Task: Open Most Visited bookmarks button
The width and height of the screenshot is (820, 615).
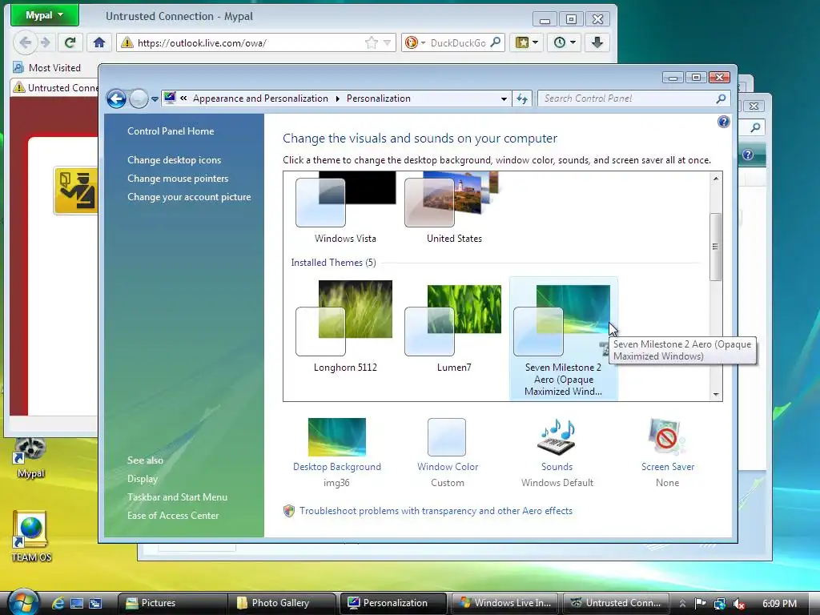Action: click(x=47, y=67)
